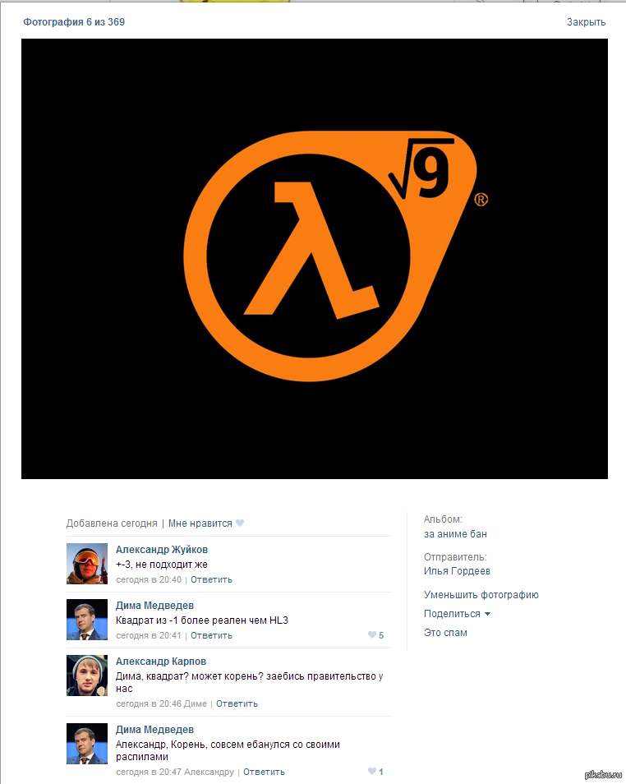Click the avatar beside the 20:41 comment

87,620
